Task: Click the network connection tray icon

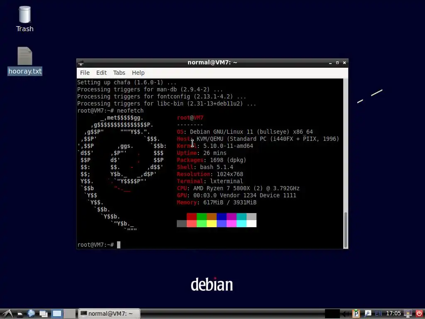Action: point(368,314)
